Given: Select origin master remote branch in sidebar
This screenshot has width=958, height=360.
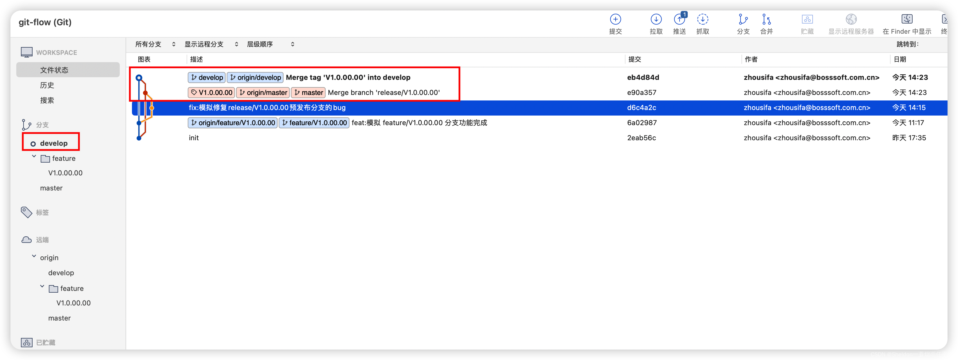Looking at the screenshot, I should coord(60,318).
